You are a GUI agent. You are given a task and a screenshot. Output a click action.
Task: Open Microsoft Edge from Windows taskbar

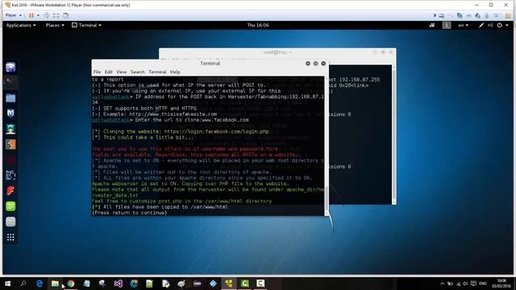click(40, 284)
